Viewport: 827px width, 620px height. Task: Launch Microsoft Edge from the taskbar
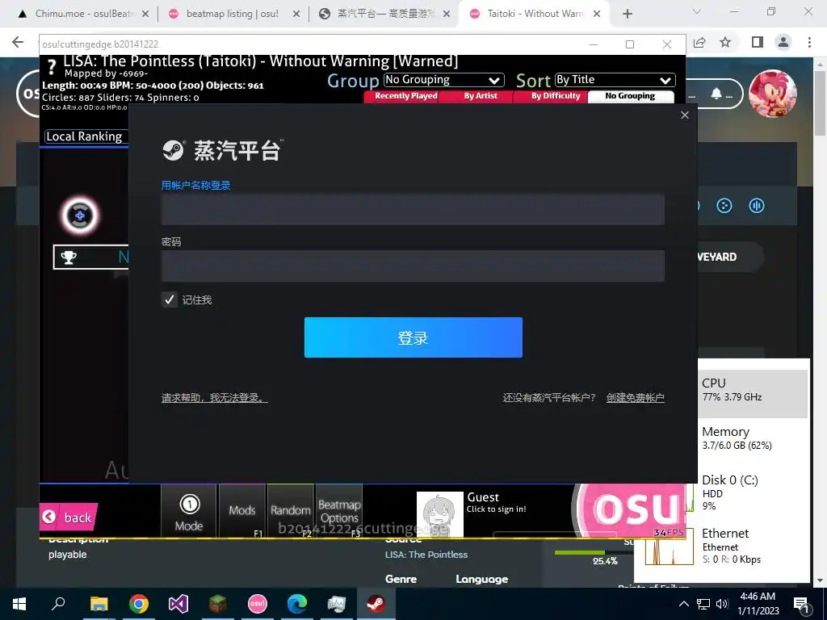click(x=297, y=604)
